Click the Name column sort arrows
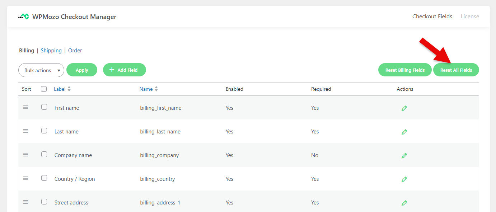This screenshot has height=212, width=496. [x=156, y=89]
